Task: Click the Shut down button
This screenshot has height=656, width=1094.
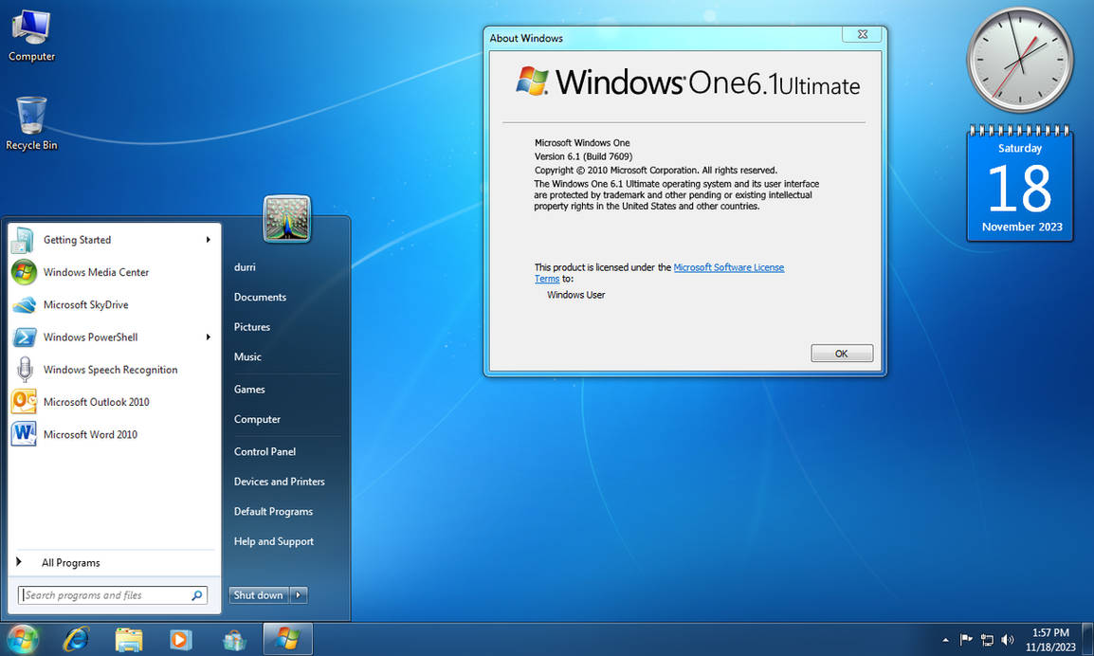Action: [x=259, y=595]
